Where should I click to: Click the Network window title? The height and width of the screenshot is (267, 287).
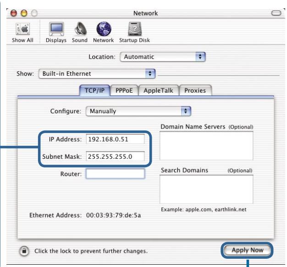[145, 13]
